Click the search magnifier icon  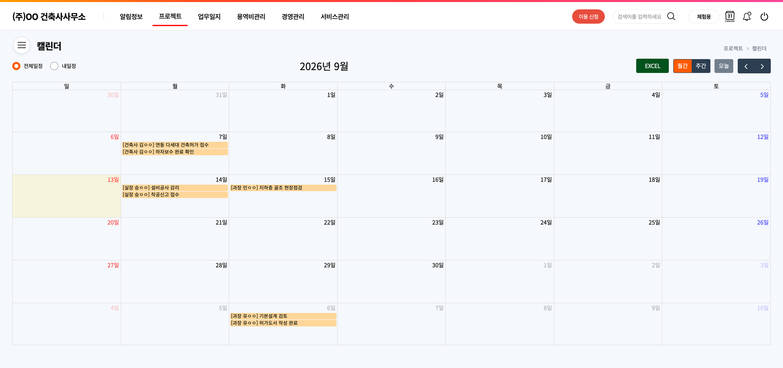671,16
